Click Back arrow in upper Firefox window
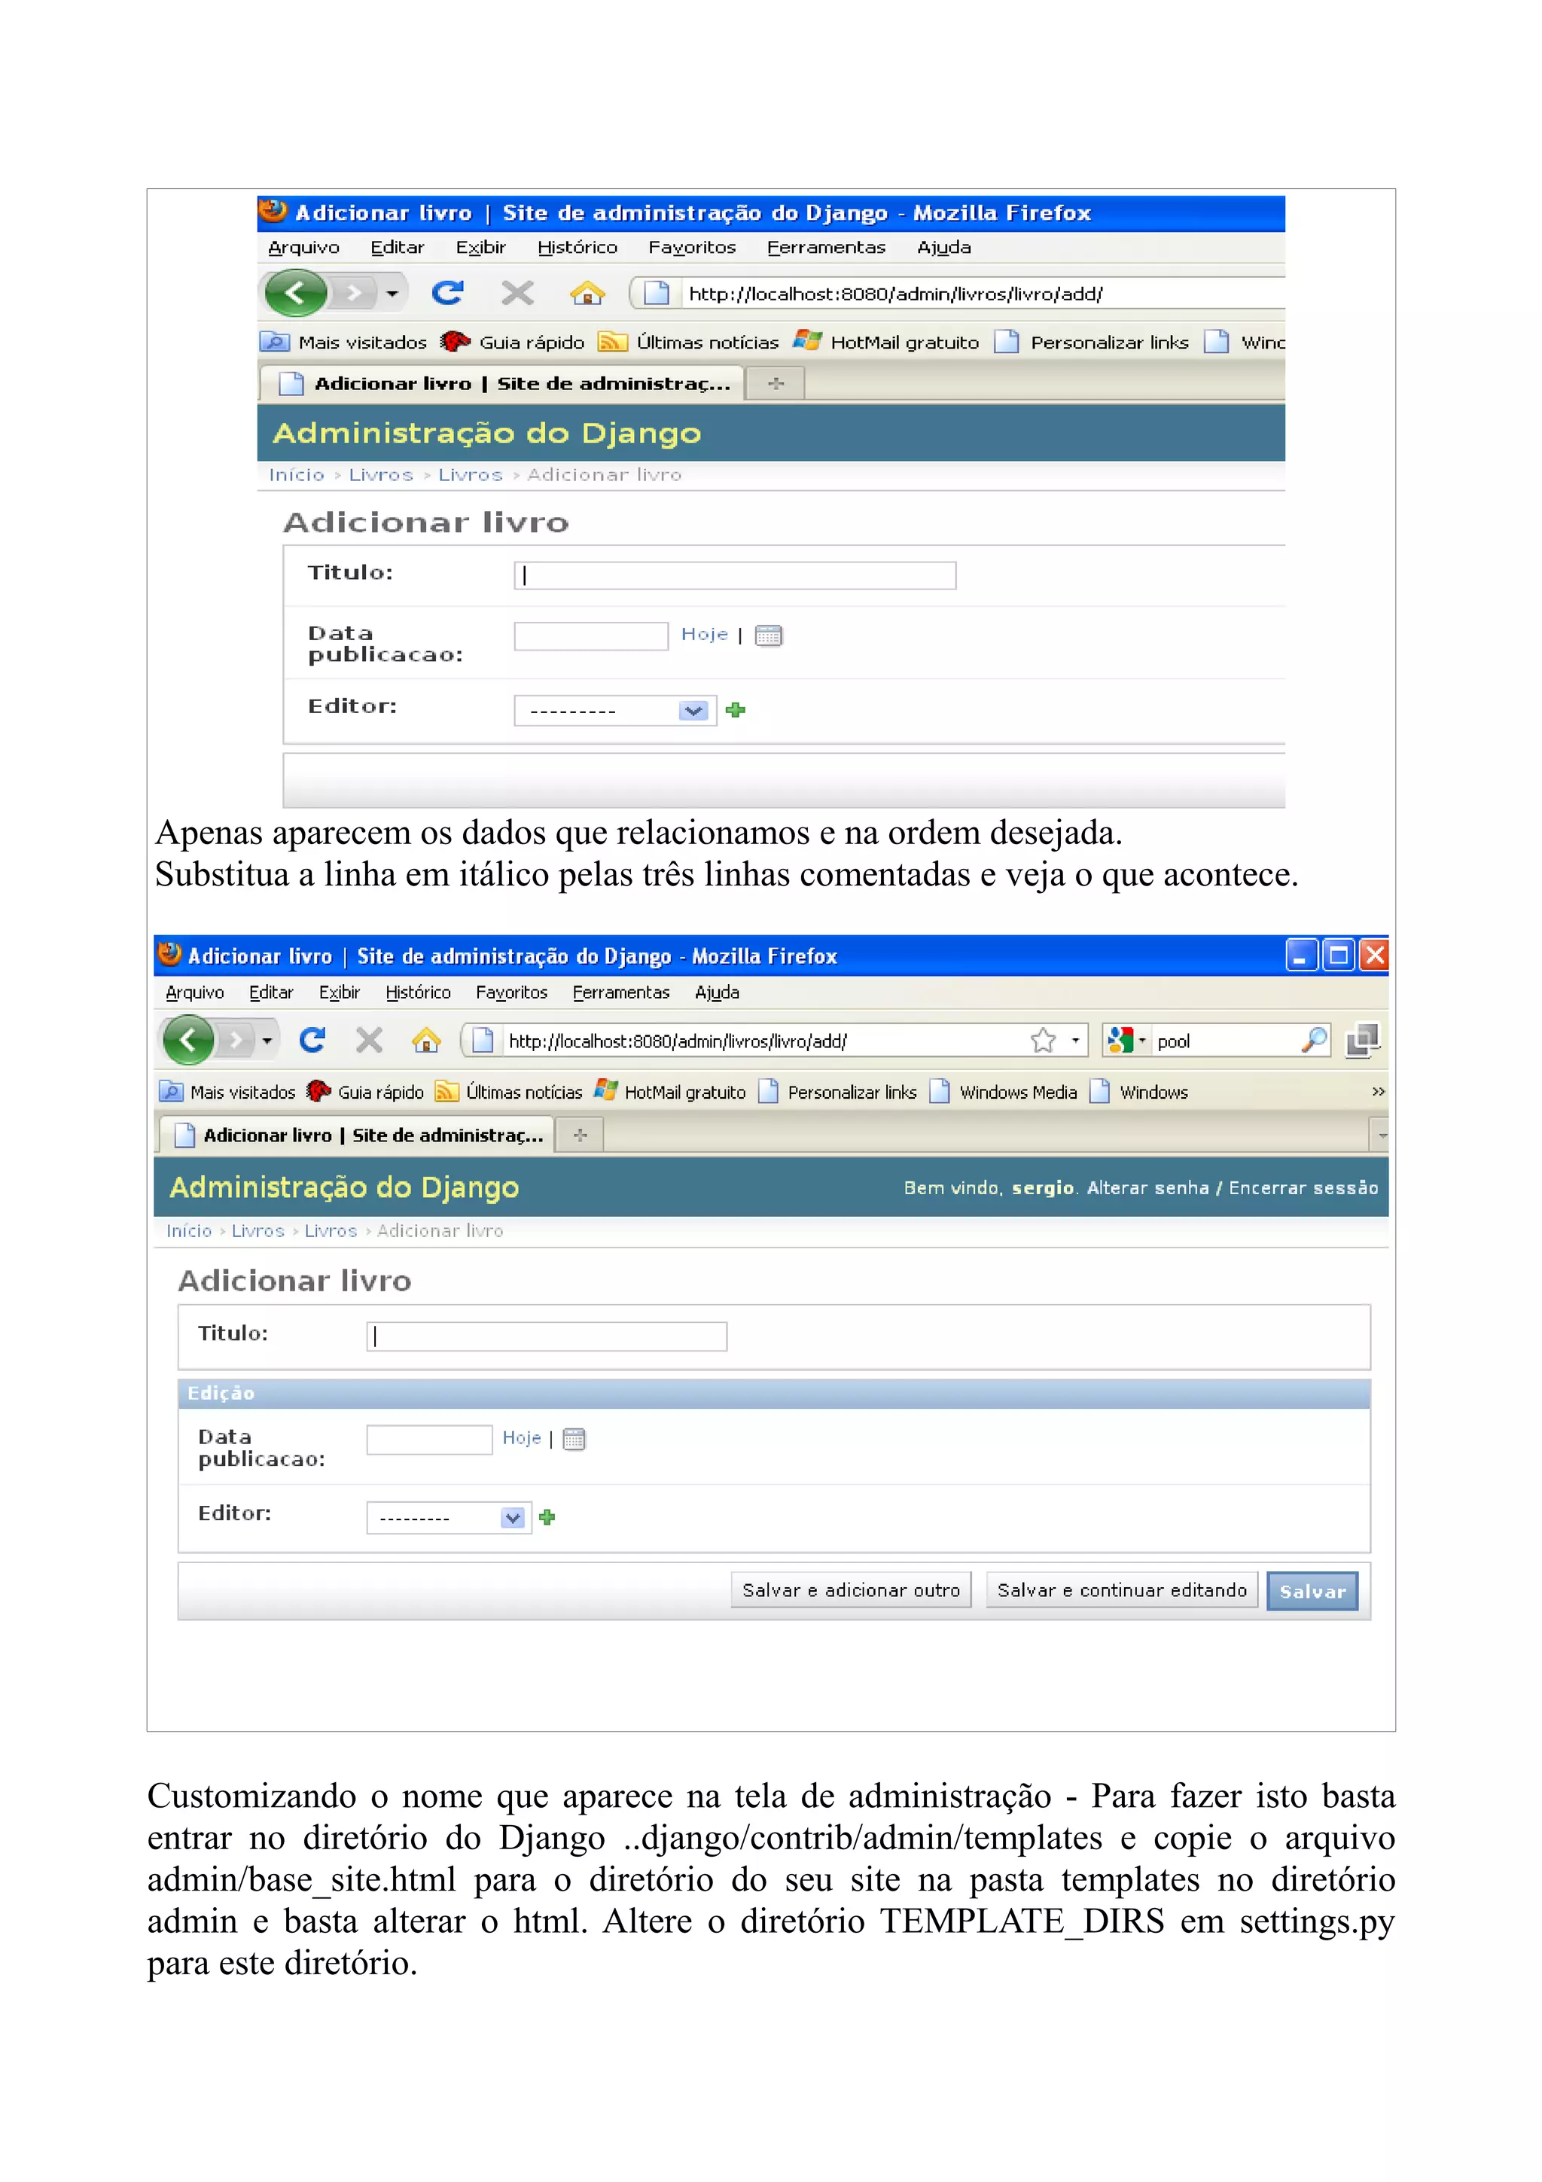The height and width of the screenshot is (2182, 1542). (295, 293)
